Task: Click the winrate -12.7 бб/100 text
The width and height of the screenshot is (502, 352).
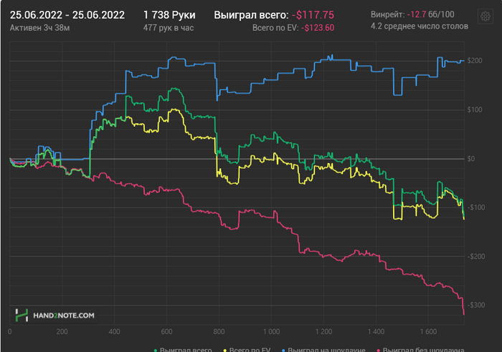Action: (x=430, y=14)
